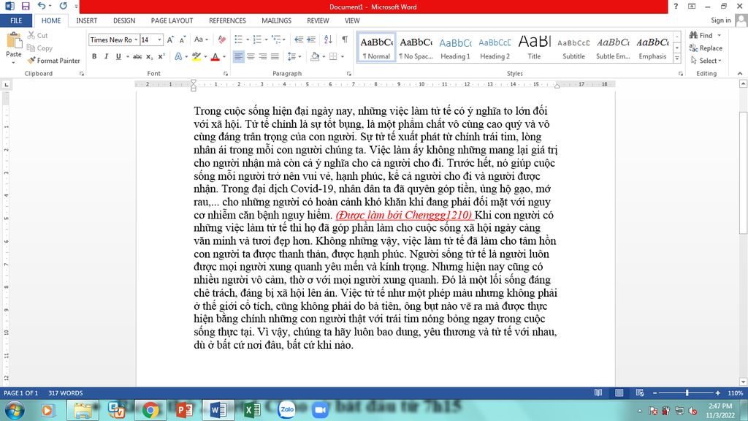Toggle bold formatting
This screenshot has height=421, width=748.
(94, 56)
